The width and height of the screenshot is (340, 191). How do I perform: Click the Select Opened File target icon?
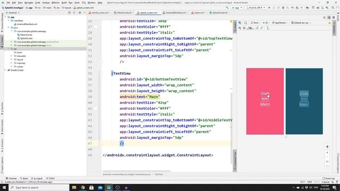[x=70, y=13]
